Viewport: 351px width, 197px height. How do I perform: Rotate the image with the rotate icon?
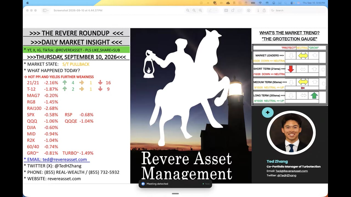[233, 10]
